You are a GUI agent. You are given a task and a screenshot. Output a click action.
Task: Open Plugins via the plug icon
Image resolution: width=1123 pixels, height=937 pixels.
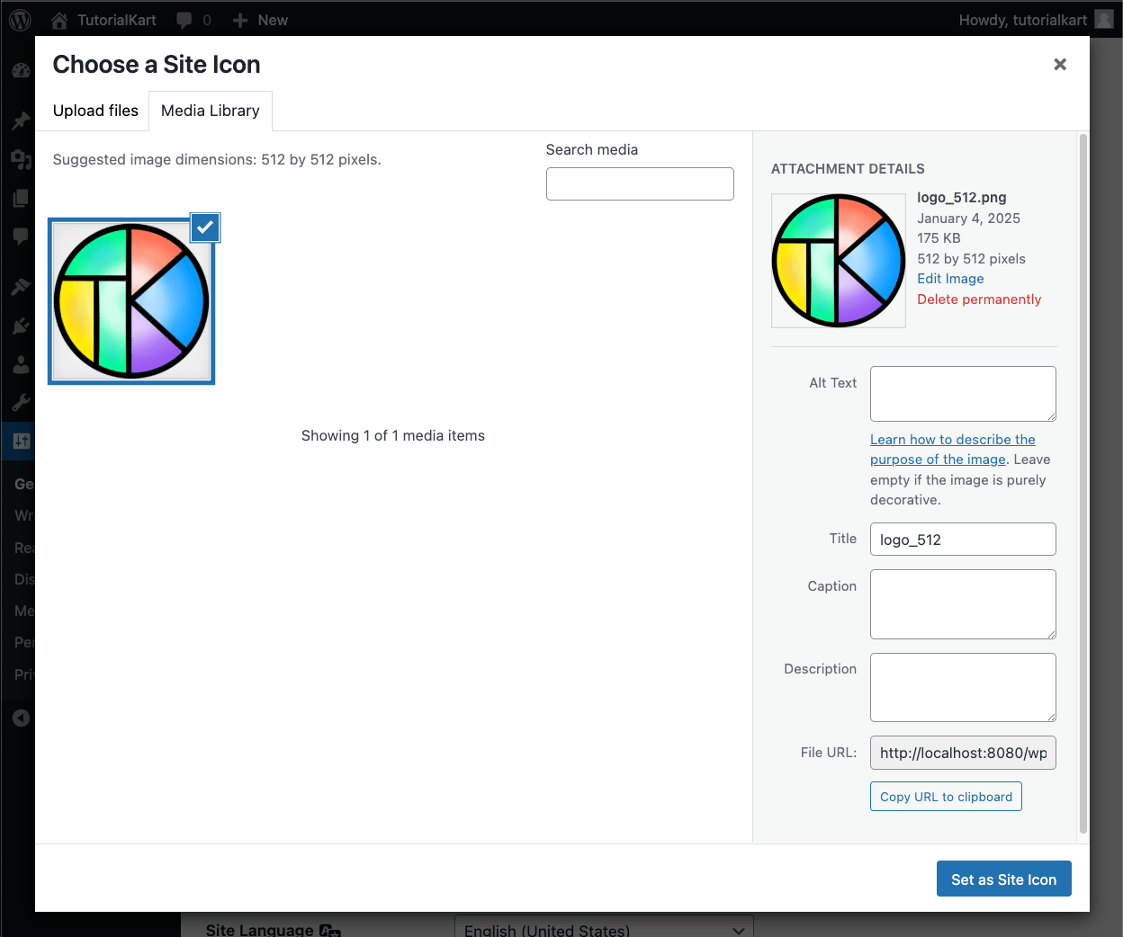tap(19, 326)
